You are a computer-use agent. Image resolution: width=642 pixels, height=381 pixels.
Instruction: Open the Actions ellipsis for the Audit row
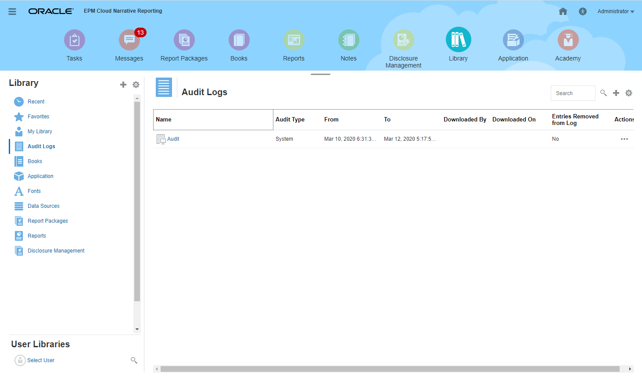pyautogui.click(x=624, y=139)
